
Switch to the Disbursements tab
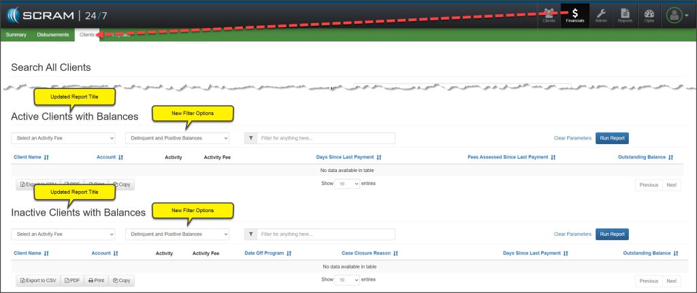coord(53,35)
